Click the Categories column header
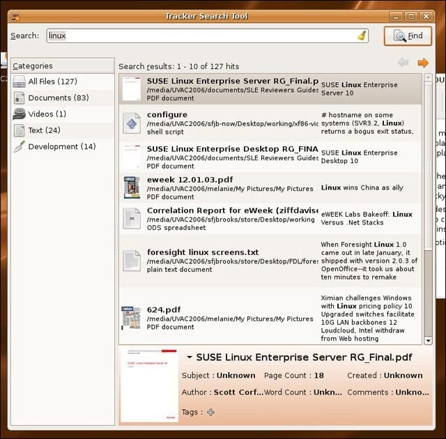 coord(63,66)
